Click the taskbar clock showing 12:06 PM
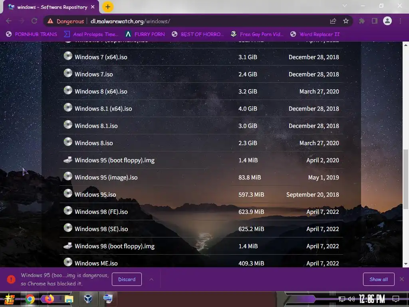Screen dimensions: 409x307 pos(372,299)
